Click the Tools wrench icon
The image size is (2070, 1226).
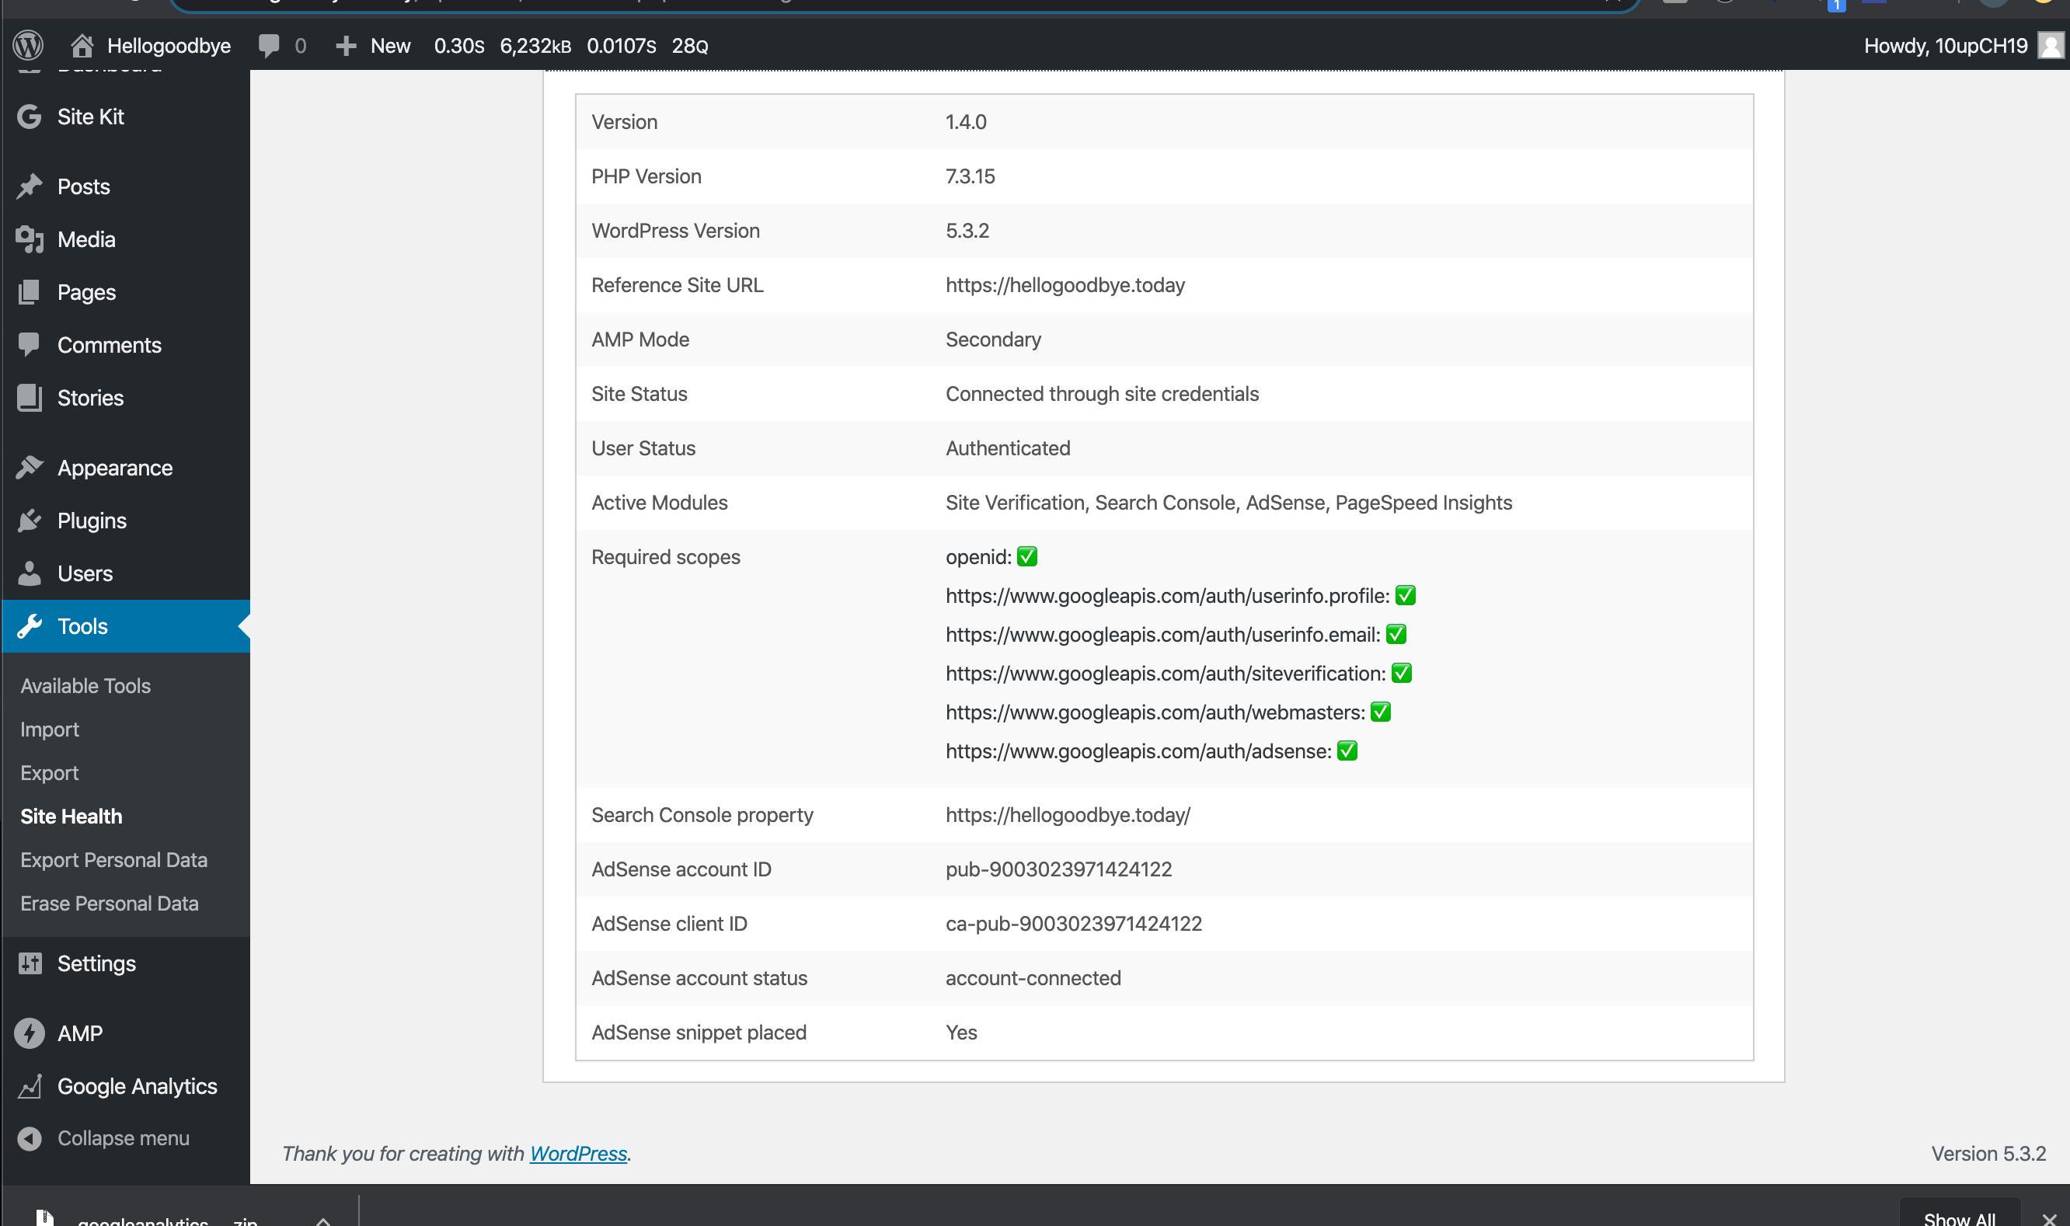pos(29,626)
